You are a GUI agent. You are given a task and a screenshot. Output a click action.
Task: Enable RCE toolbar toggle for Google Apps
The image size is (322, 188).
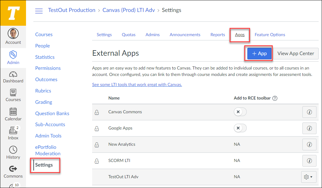point(240,128)
